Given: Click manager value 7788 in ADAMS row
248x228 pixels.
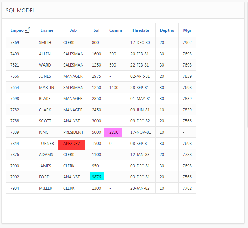Looking at the screenshot, I should (x=187, y=155).
